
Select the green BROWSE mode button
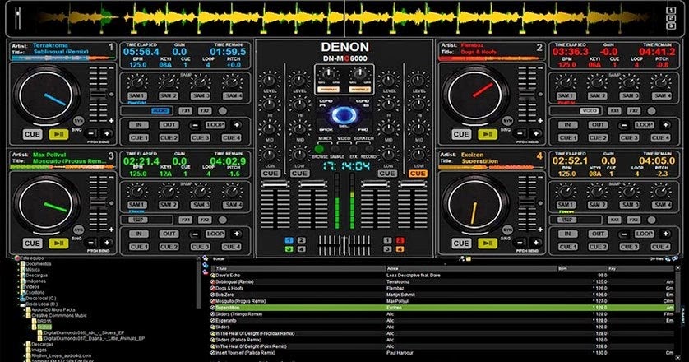point(319,149)
